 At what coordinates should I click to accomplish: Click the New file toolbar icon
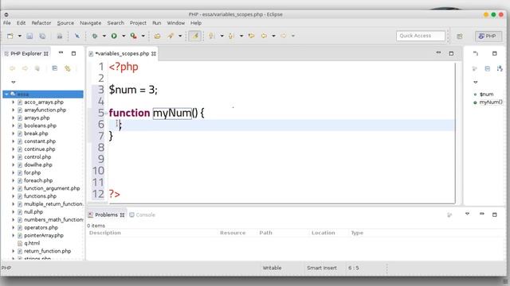(10, 36)
